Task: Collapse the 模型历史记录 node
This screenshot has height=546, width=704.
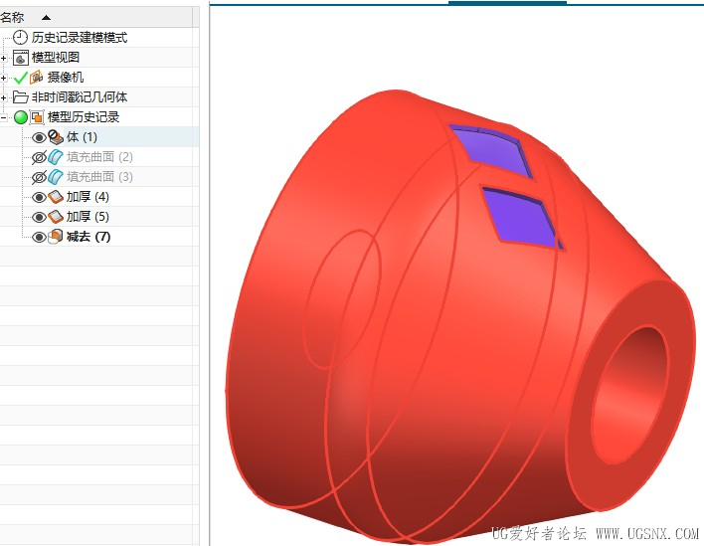Action: click(4, 117)
